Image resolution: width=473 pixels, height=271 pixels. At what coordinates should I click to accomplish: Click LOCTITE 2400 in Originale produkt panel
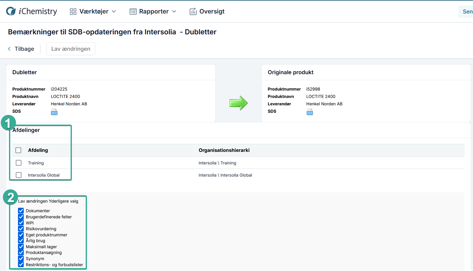coord(321,97)
